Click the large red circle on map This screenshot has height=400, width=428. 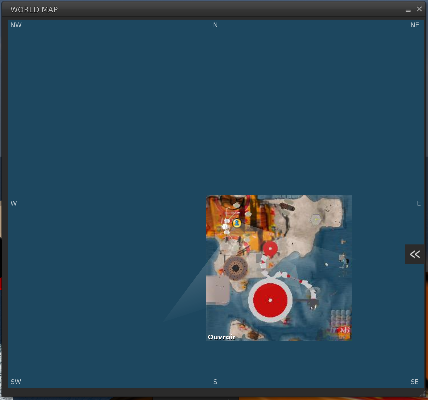click(x=270, y=300)
